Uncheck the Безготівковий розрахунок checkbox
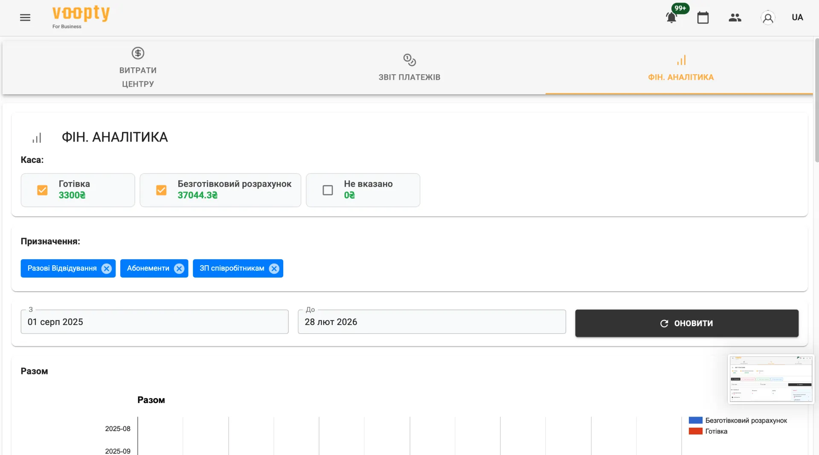Screen dimensions: 819x455 161,190
